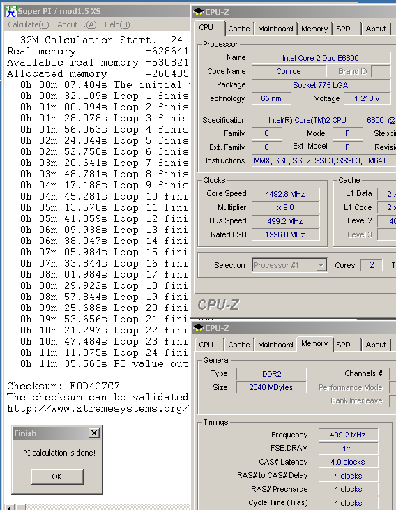Viewport: 396px width, 510px height.
Task: Click the lower CPU-Z window title icon
Action: [x=198, y=328]
